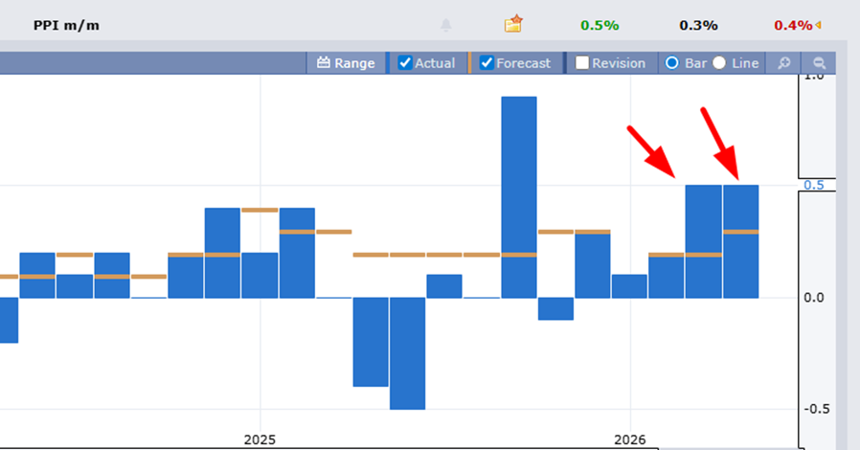Image resolution: width=860 pixels, height=450 pixels.
Task: Click the small orange revision triangle by 0.4%
Action: pyautogui.click(x=819, y=25)
